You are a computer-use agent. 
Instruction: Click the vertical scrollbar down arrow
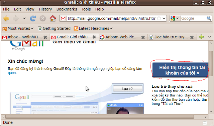(x=211, y=112)
